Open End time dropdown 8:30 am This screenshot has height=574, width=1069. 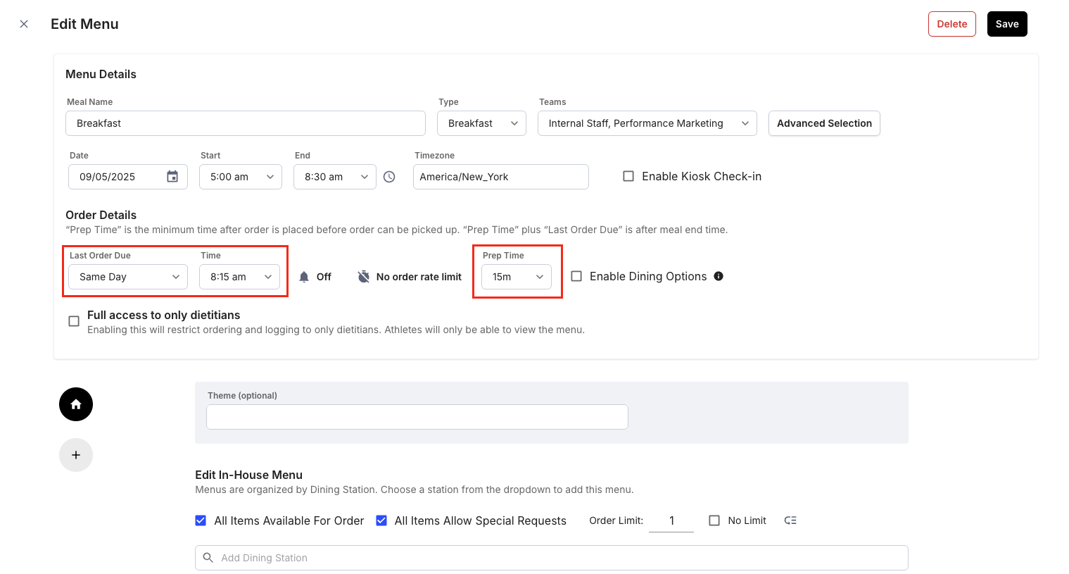pos(335,177)
